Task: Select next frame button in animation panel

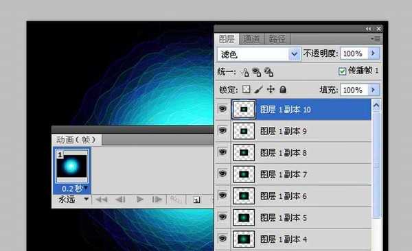Action: tap(157, 200)
